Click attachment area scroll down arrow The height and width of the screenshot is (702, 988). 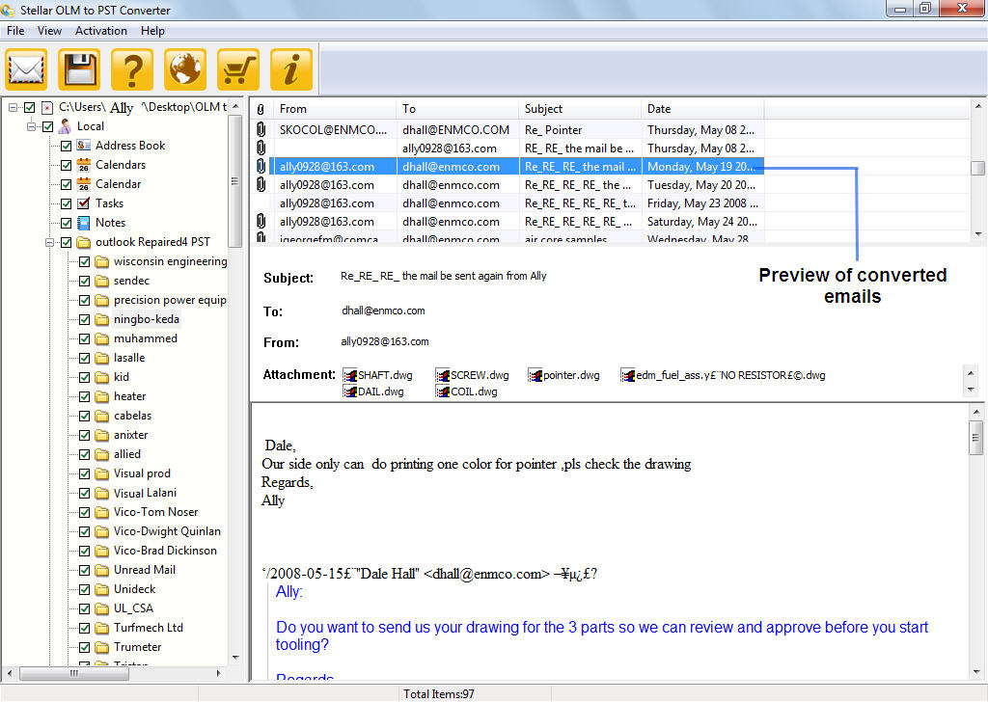click(x=971, y=390)
